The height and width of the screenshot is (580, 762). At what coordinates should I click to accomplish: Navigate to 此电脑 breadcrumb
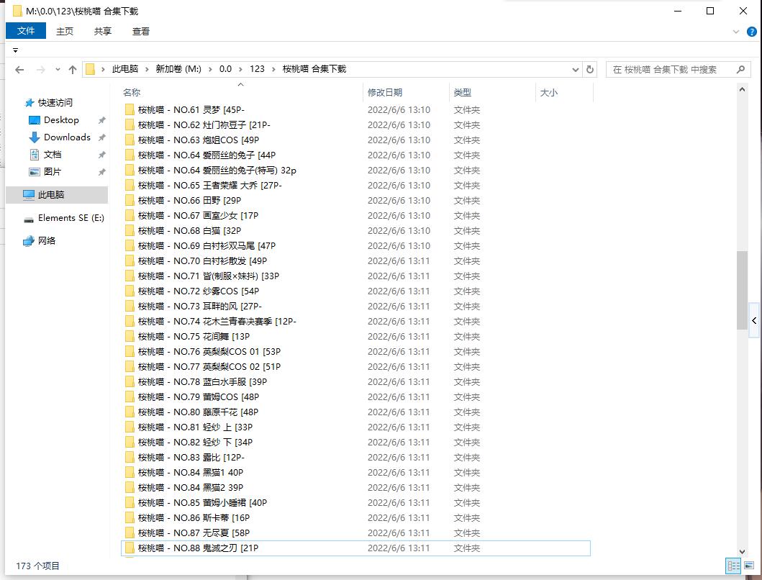[x=125, y=69]
